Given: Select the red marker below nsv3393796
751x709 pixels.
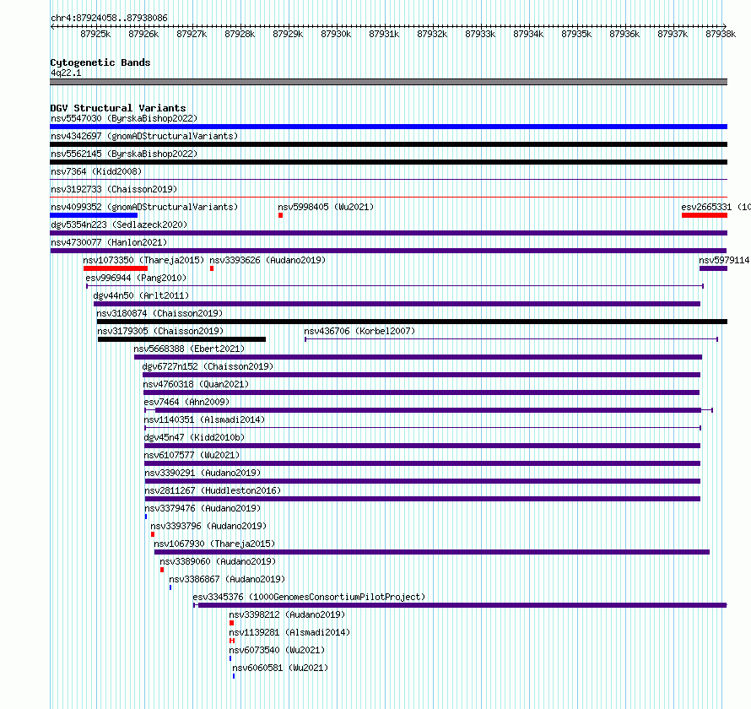Looking at the screenshot, I should tap(153, 534).
